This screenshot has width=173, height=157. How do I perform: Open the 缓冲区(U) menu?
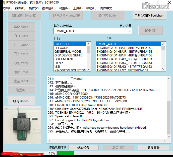pyautogui.click(x=49, y=8)
